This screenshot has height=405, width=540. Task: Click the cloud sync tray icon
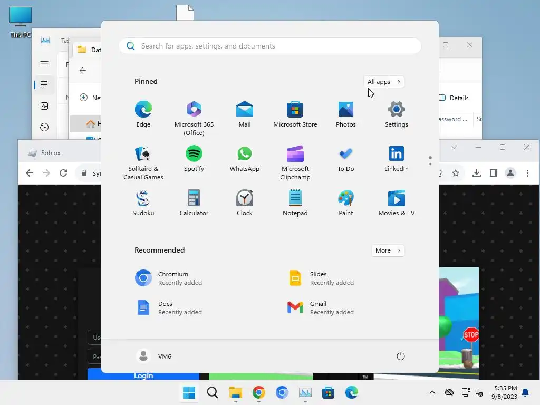click(x=449, y=392)
